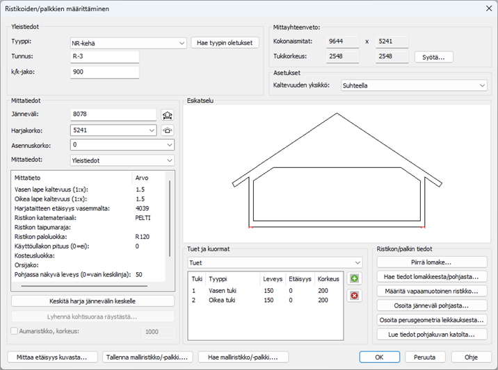Click the house icon beside Jänneväli field
Image resolution: width=498 pixels, height=370 pixels.
pos(167,115)
